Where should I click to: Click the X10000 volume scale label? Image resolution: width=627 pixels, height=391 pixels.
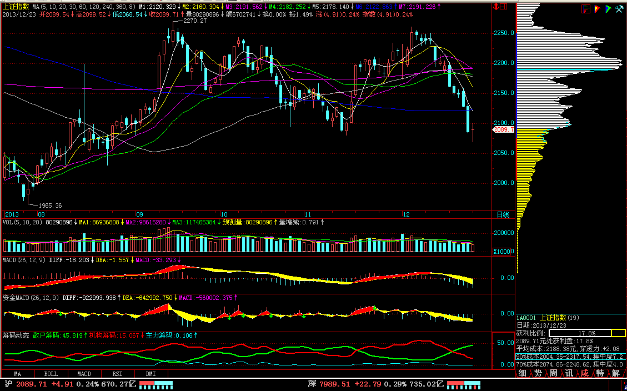(501, 252)
